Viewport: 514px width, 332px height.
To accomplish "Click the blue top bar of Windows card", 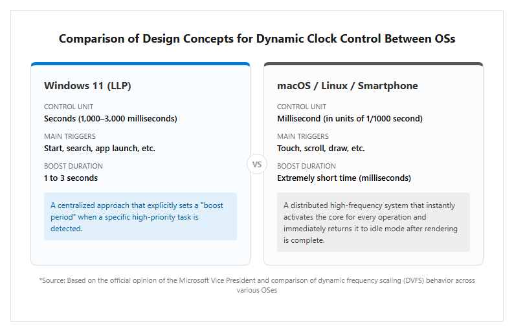I will pos(140,64).
